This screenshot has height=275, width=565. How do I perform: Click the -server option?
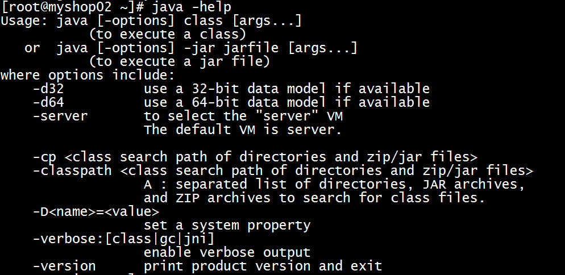[60, 116]
